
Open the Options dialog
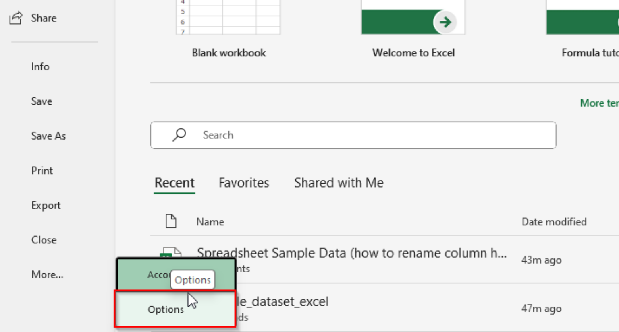(x=165, y=309)
